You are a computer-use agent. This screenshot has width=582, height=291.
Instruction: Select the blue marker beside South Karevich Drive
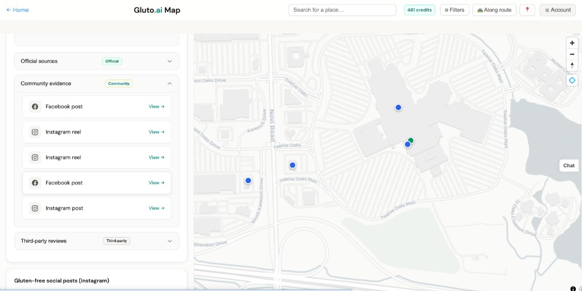tap(248, 180)
